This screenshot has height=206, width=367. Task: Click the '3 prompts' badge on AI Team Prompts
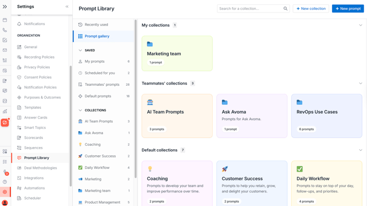157,129
